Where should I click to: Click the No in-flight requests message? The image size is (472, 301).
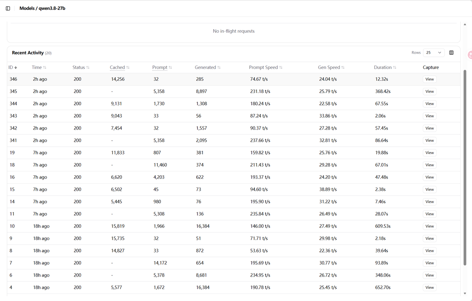(234, 31)
